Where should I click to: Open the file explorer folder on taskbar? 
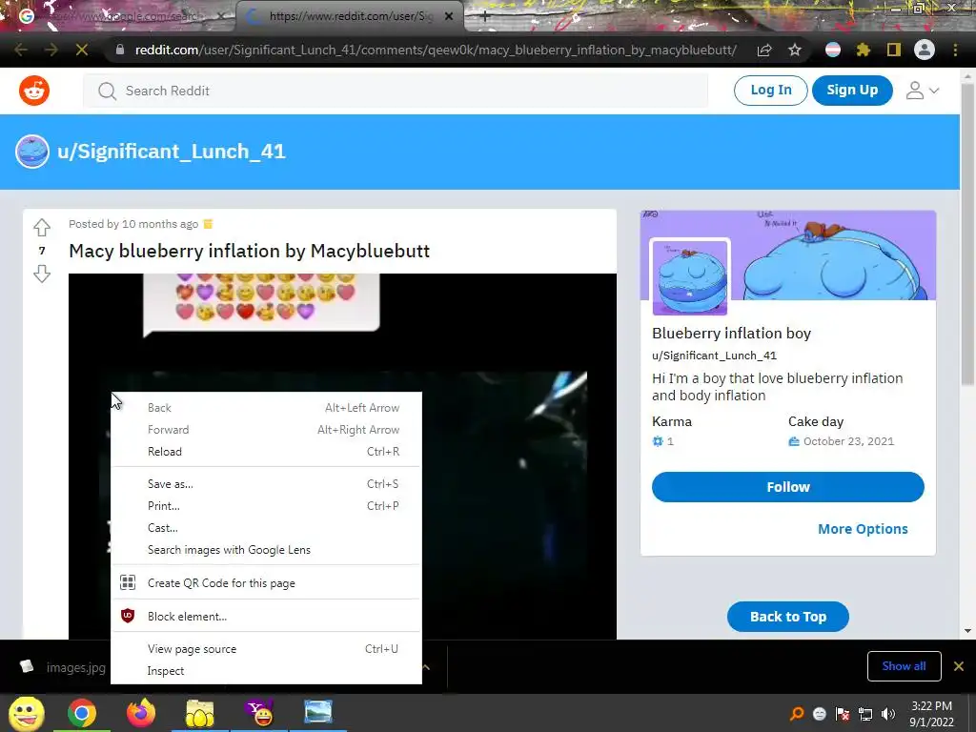click(199, 713)
